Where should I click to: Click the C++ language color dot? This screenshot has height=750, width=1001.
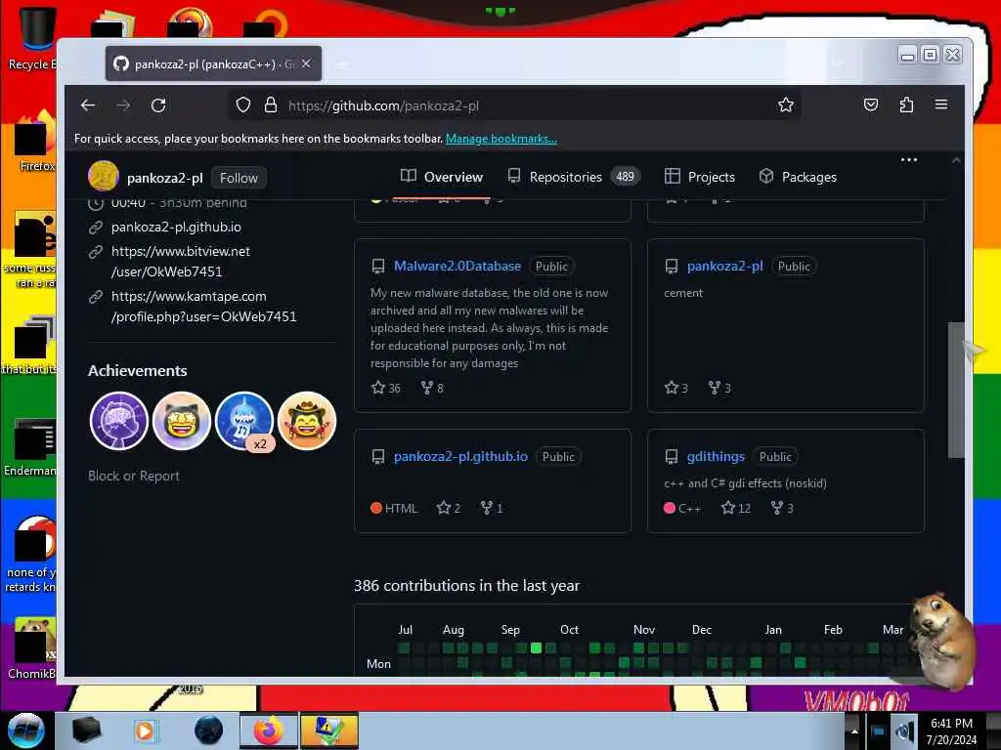(x=669, y=508)
